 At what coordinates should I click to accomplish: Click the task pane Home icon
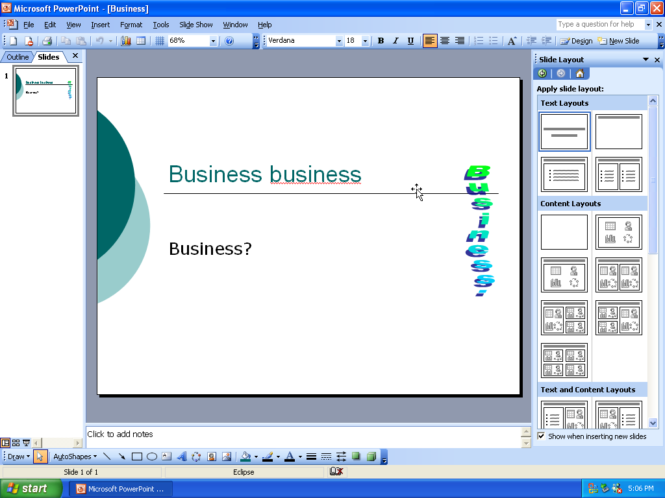[x=580, y=73]
